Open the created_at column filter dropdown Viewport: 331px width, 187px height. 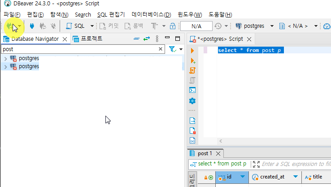(x=296, y=177)
